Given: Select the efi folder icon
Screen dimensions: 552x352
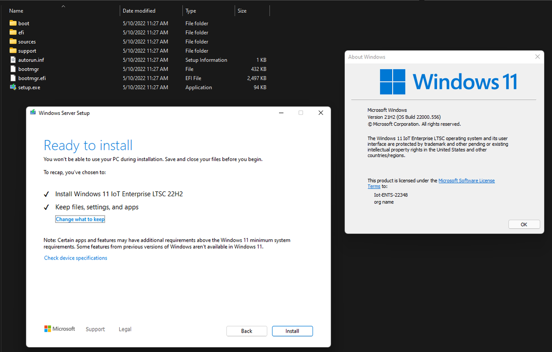Looking at the screenshot, I should click(13, 33).
